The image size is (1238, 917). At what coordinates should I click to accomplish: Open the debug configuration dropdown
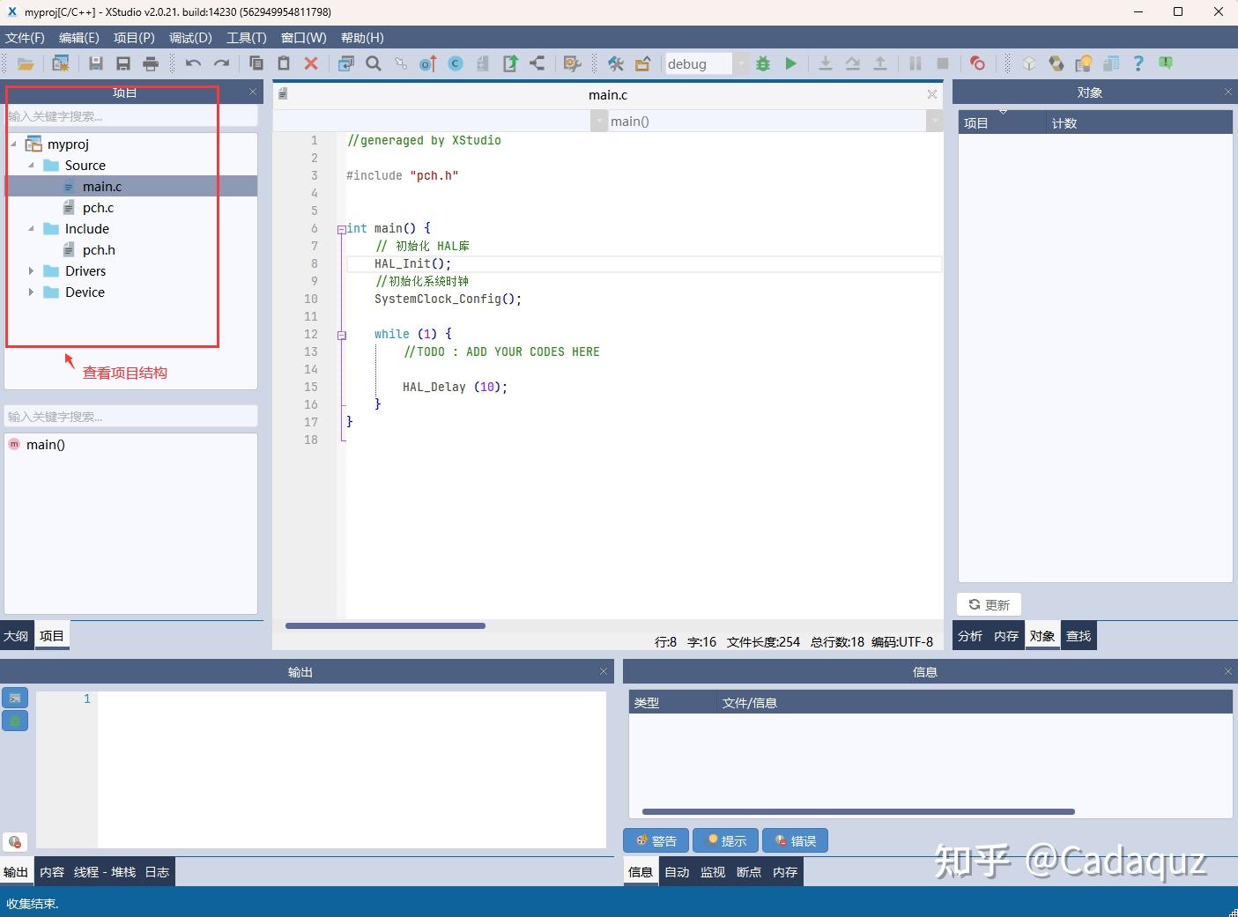coord(741,63)
